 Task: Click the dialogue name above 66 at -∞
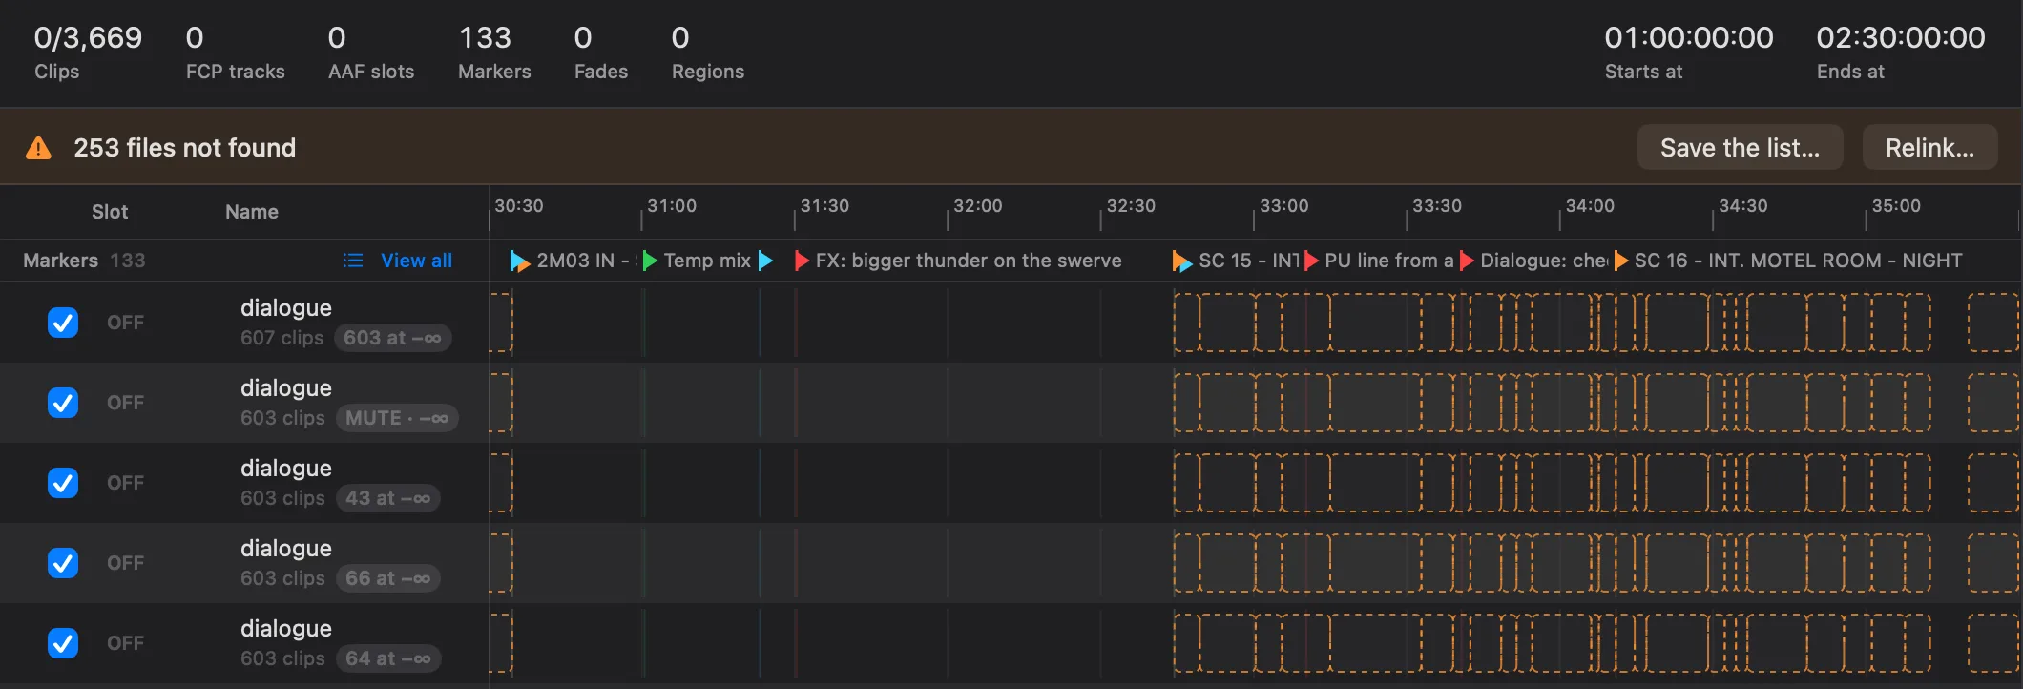(x=286, y=549)
